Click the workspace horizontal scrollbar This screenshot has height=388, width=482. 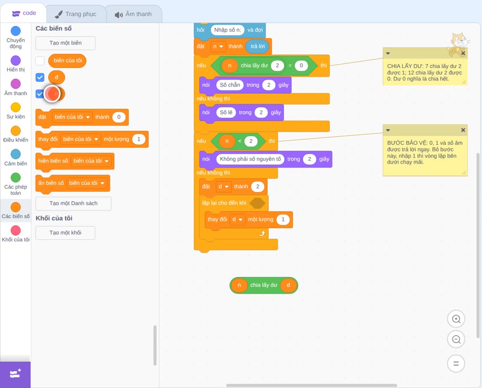[311, 385]
